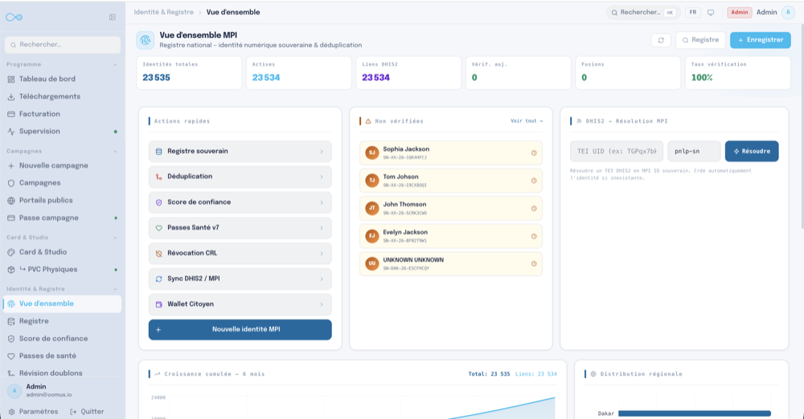This screenshot has height=419, width=804.
Task: Click the Enregistrer button
Action: click(761, 40)
